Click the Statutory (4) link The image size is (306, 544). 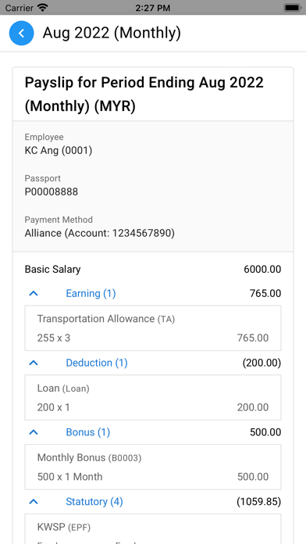(x=94, y=502)
